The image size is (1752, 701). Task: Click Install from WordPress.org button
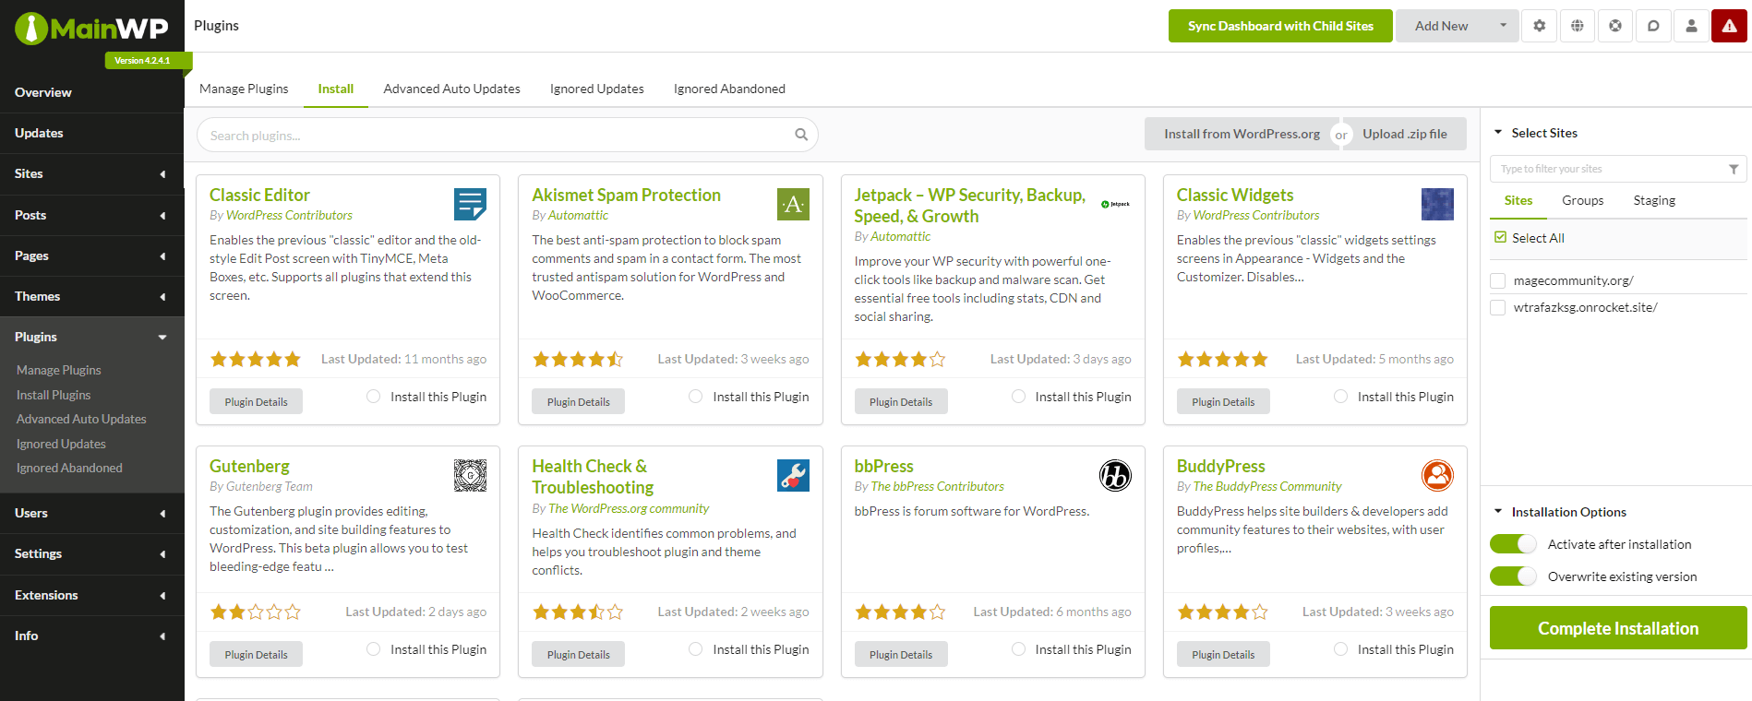click(x=1242, y=134)
